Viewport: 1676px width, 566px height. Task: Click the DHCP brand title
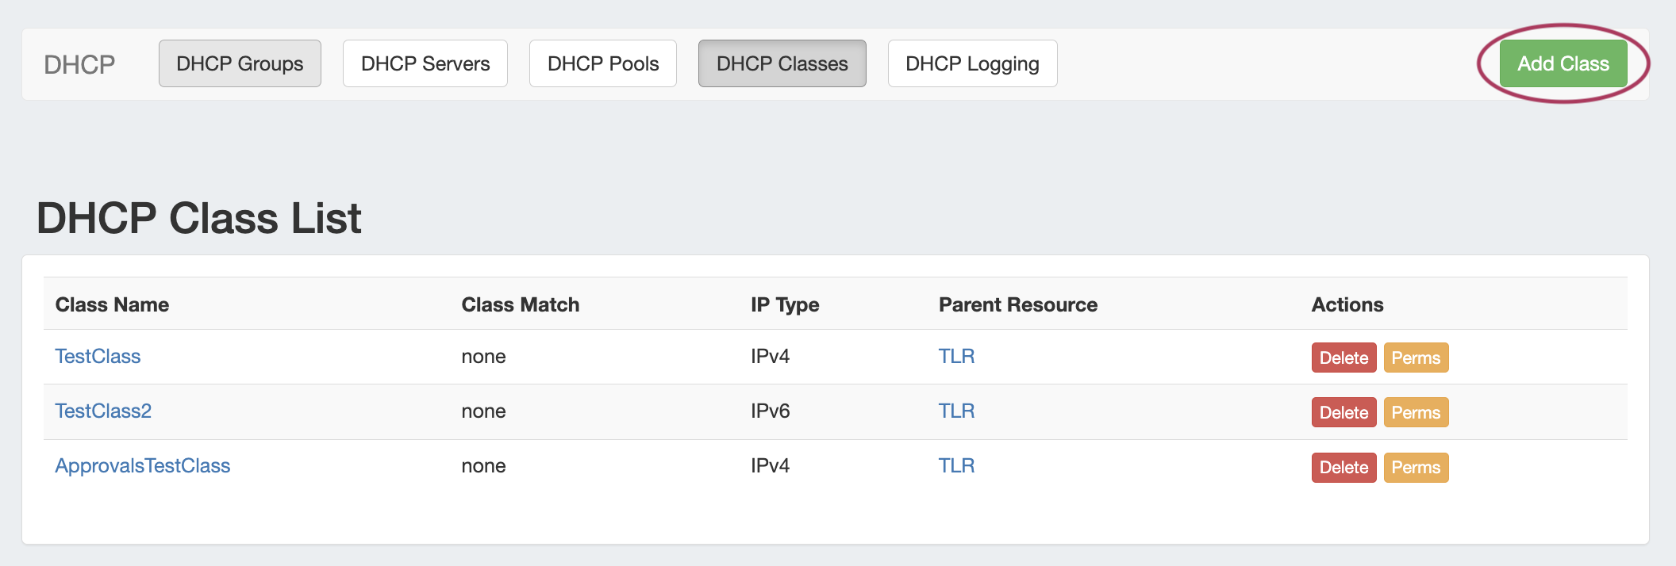(79, 64)
